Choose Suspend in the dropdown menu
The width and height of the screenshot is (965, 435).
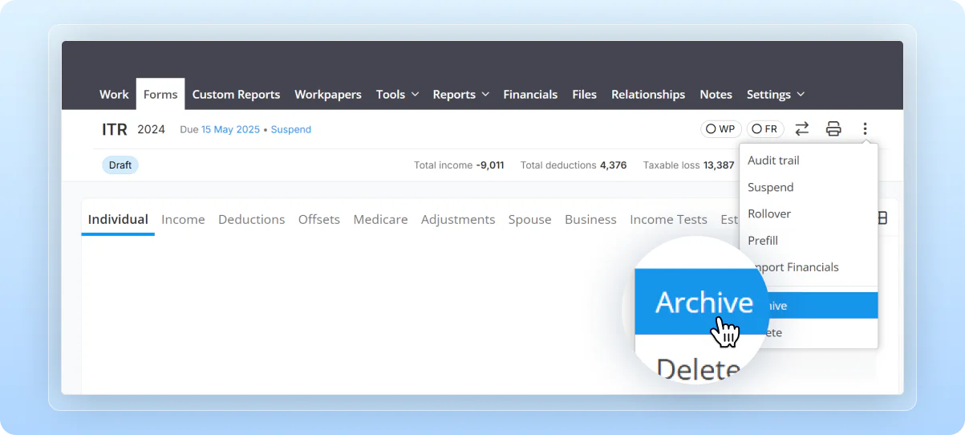pos(809,187)
